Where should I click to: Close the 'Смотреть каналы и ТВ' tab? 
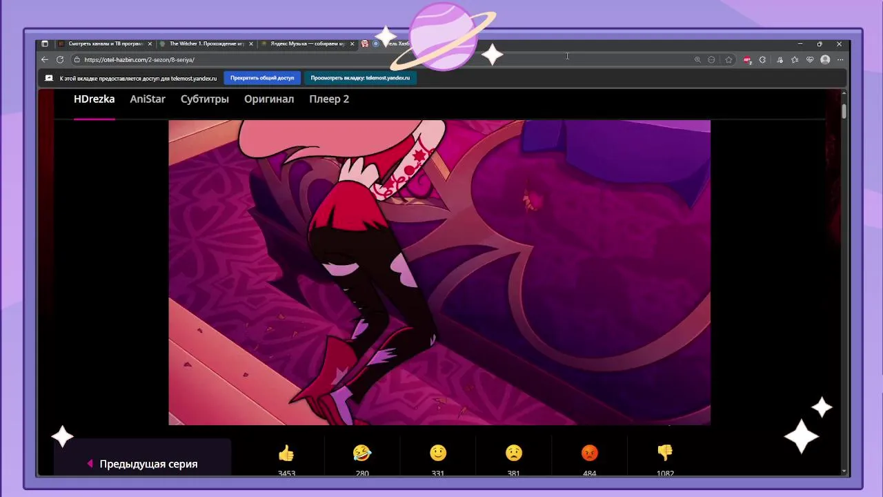tap(150, 43)
